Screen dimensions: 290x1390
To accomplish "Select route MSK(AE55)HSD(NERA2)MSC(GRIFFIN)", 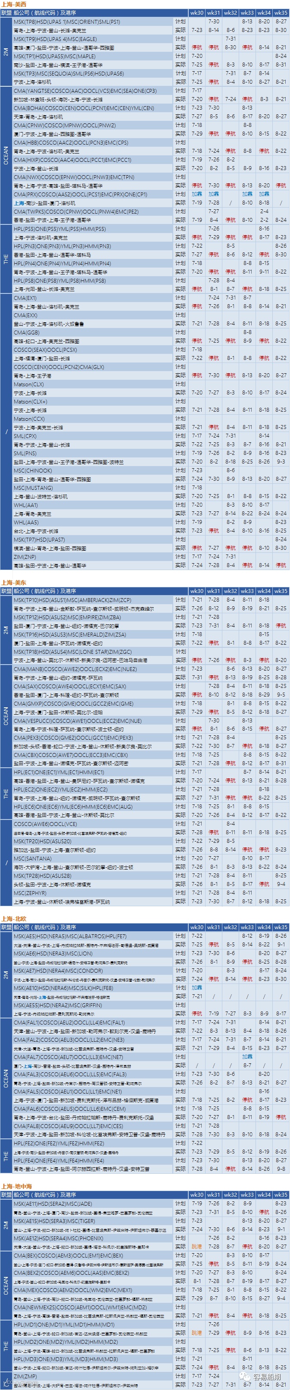I will pos(58,1005).
